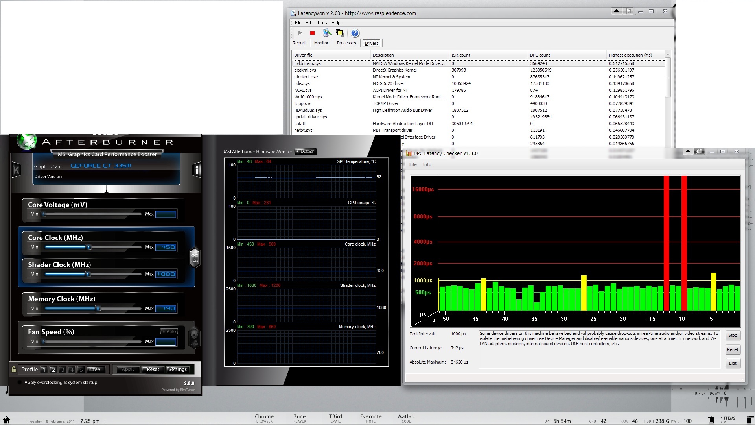Viewport: 755px width, 425px height.
Task: Toggle the profile lock padlock icon
Action: click(x=14, y=369)
